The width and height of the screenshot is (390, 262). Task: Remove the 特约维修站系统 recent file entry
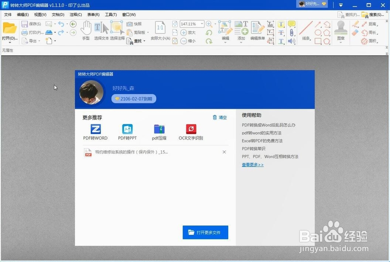pos(224,152)
